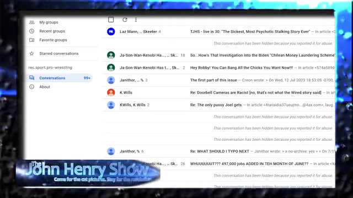Image resolution: width=353 pixels, height=198 pixels.
Task: Click the avatar beside the Biden Chilean Money thread
Action: pos(111,55)
